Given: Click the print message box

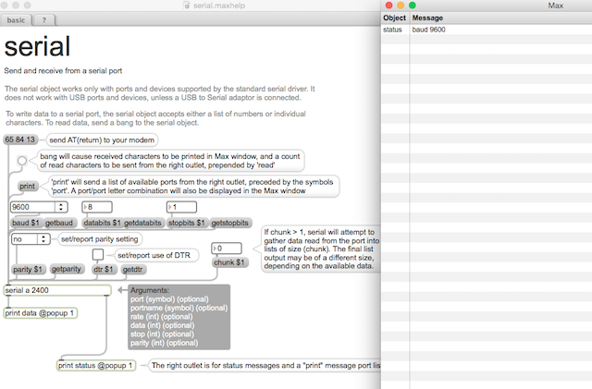Looking at the screenshot, I should click(x=27, y=186).
